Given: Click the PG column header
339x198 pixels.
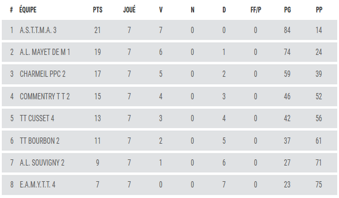Looking at the screenshot, I should point(287,10).
